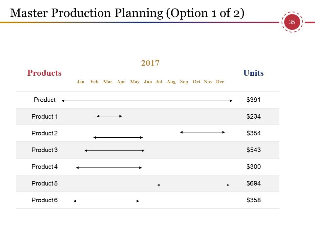Select the full-year Product timeline arrow
This screenshot has width=315, height=236.
pos(147,101)
